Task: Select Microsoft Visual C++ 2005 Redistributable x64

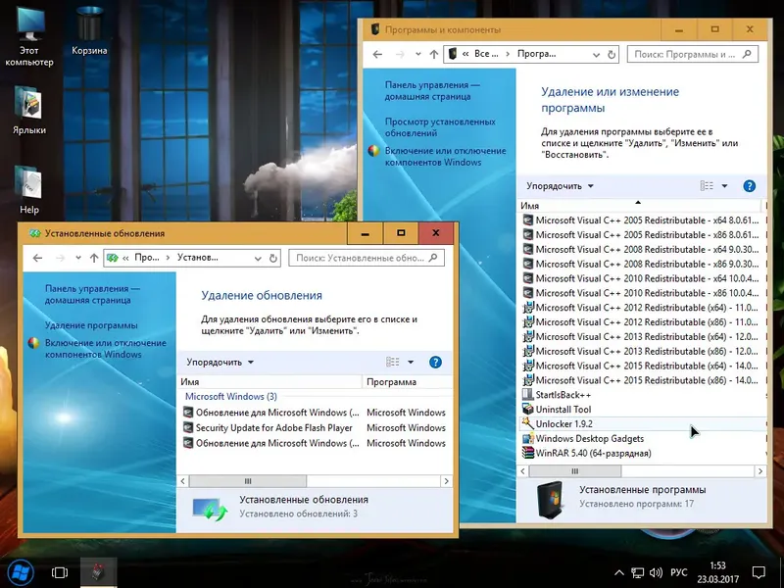Action: [x=643, y=220]
